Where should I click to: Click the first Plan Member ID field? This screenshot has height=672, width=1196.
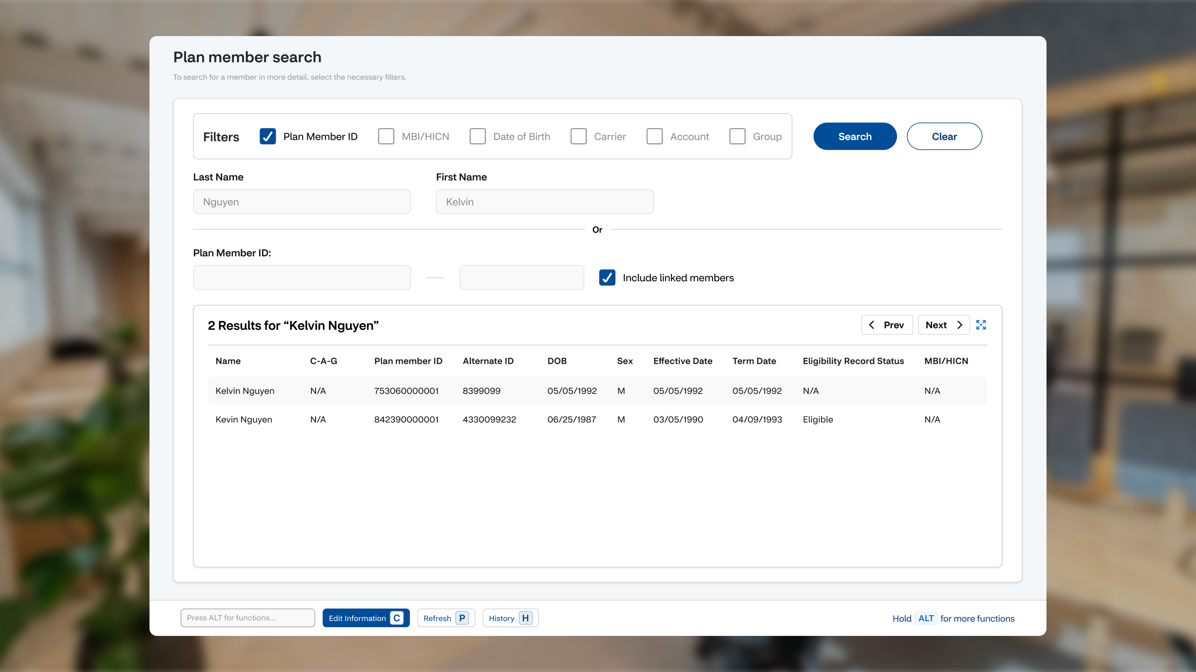302,278
